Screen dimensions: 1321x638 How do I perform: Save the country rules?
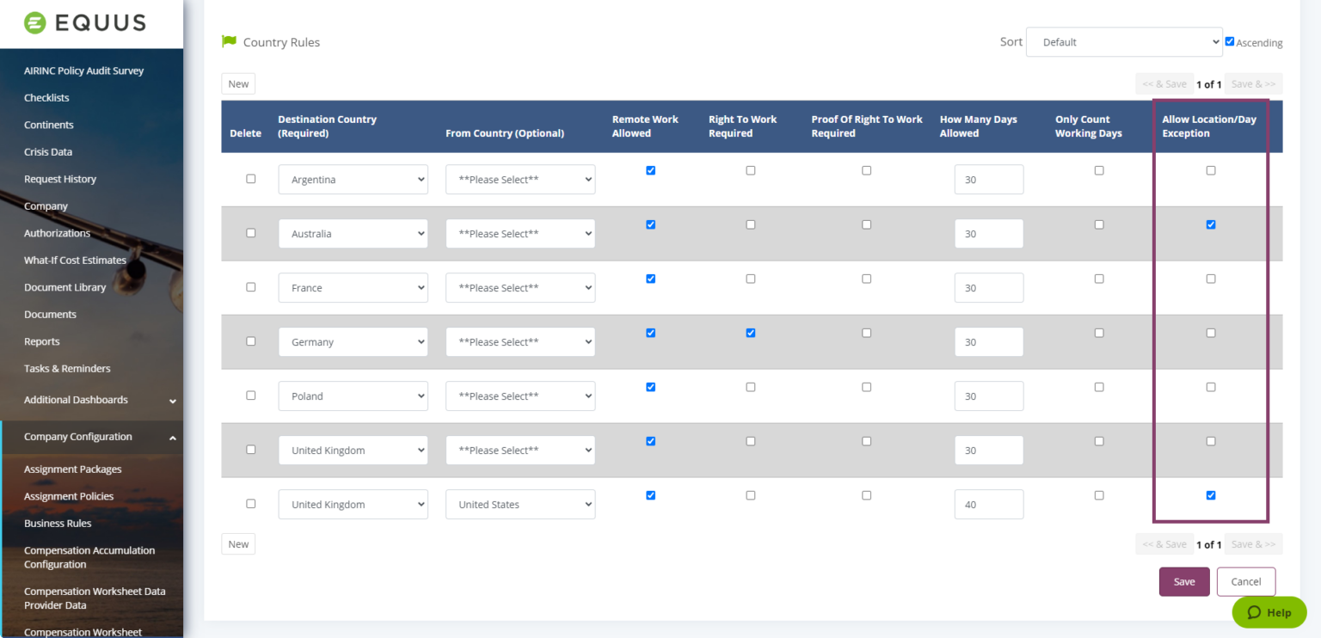tap(1184, 582)
